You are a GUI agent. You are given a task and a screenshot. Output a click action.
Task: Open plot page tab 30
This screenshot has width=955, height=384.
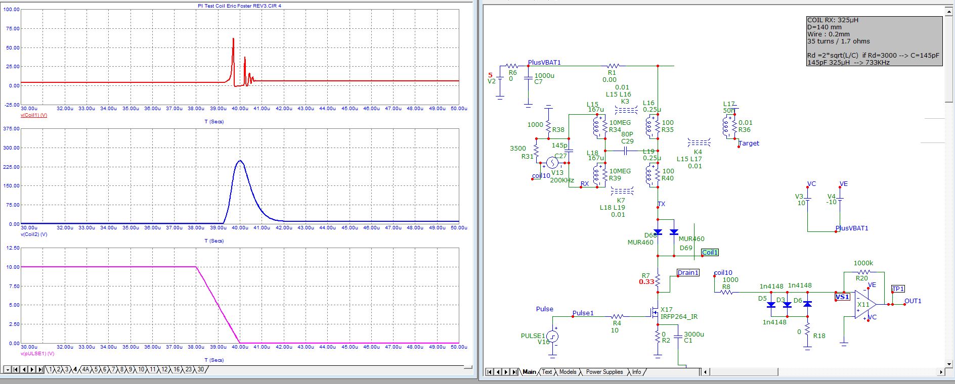pos(201,370)
